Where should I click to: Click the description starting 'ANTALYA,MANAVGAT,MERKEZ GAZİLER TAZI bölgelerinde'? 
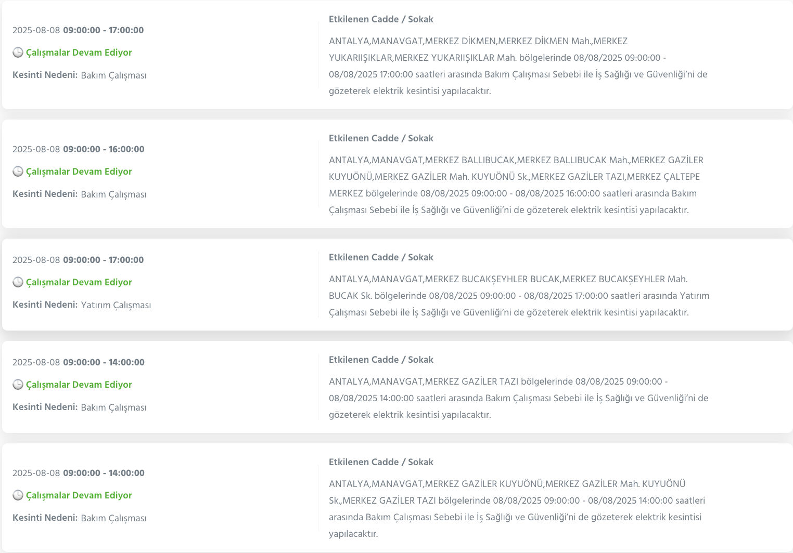click(518, 398)
